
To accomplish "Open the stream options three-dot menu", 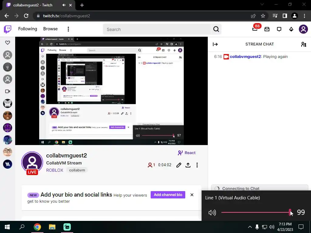I will coord(197,165).
